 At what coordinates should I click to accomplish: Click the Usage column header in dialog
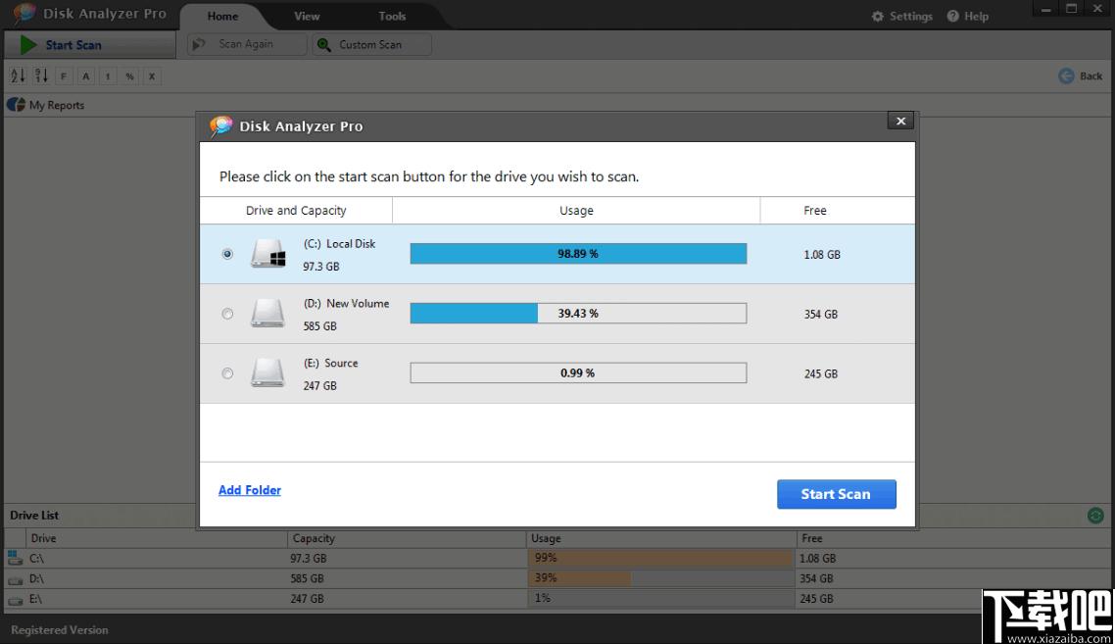tap(576, 211)
